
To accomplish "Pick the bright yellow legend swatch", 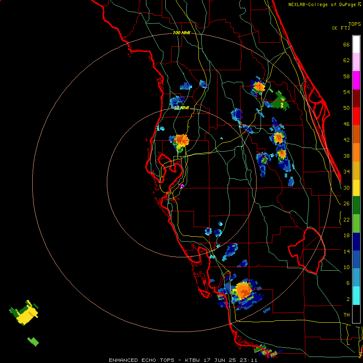I will pyautogui.click(x=356, y=188).
